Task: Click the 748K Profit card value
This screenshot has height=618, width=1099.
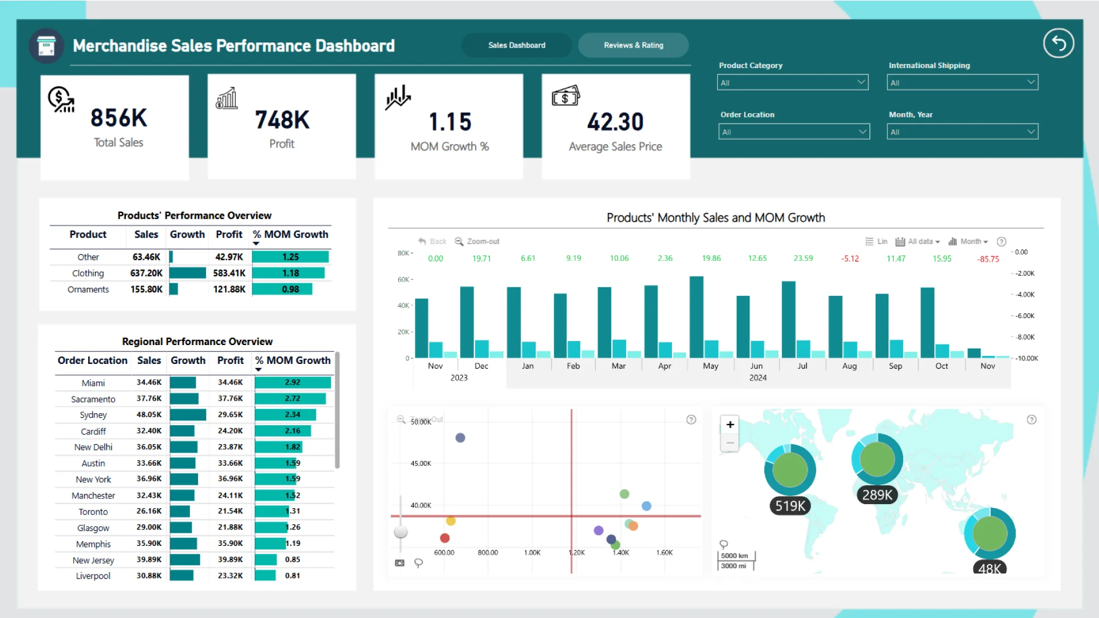Action: point(282,120)
